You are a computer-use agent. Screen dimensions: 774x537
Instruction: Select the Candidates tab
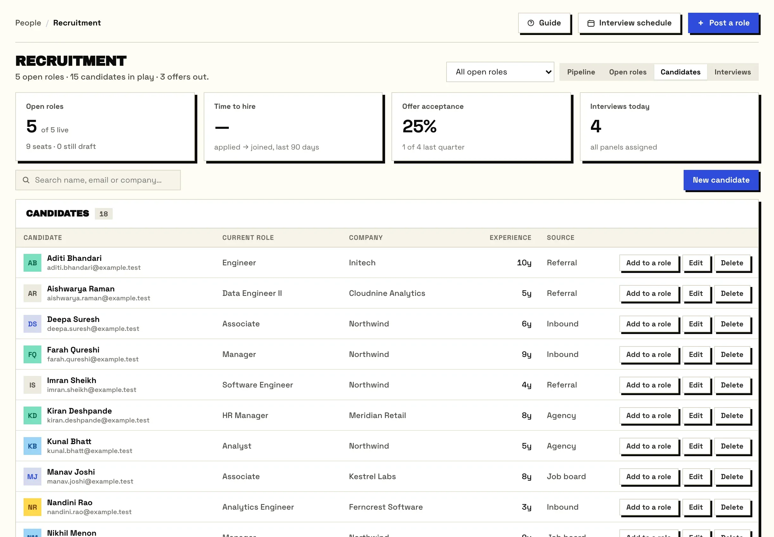680,72
